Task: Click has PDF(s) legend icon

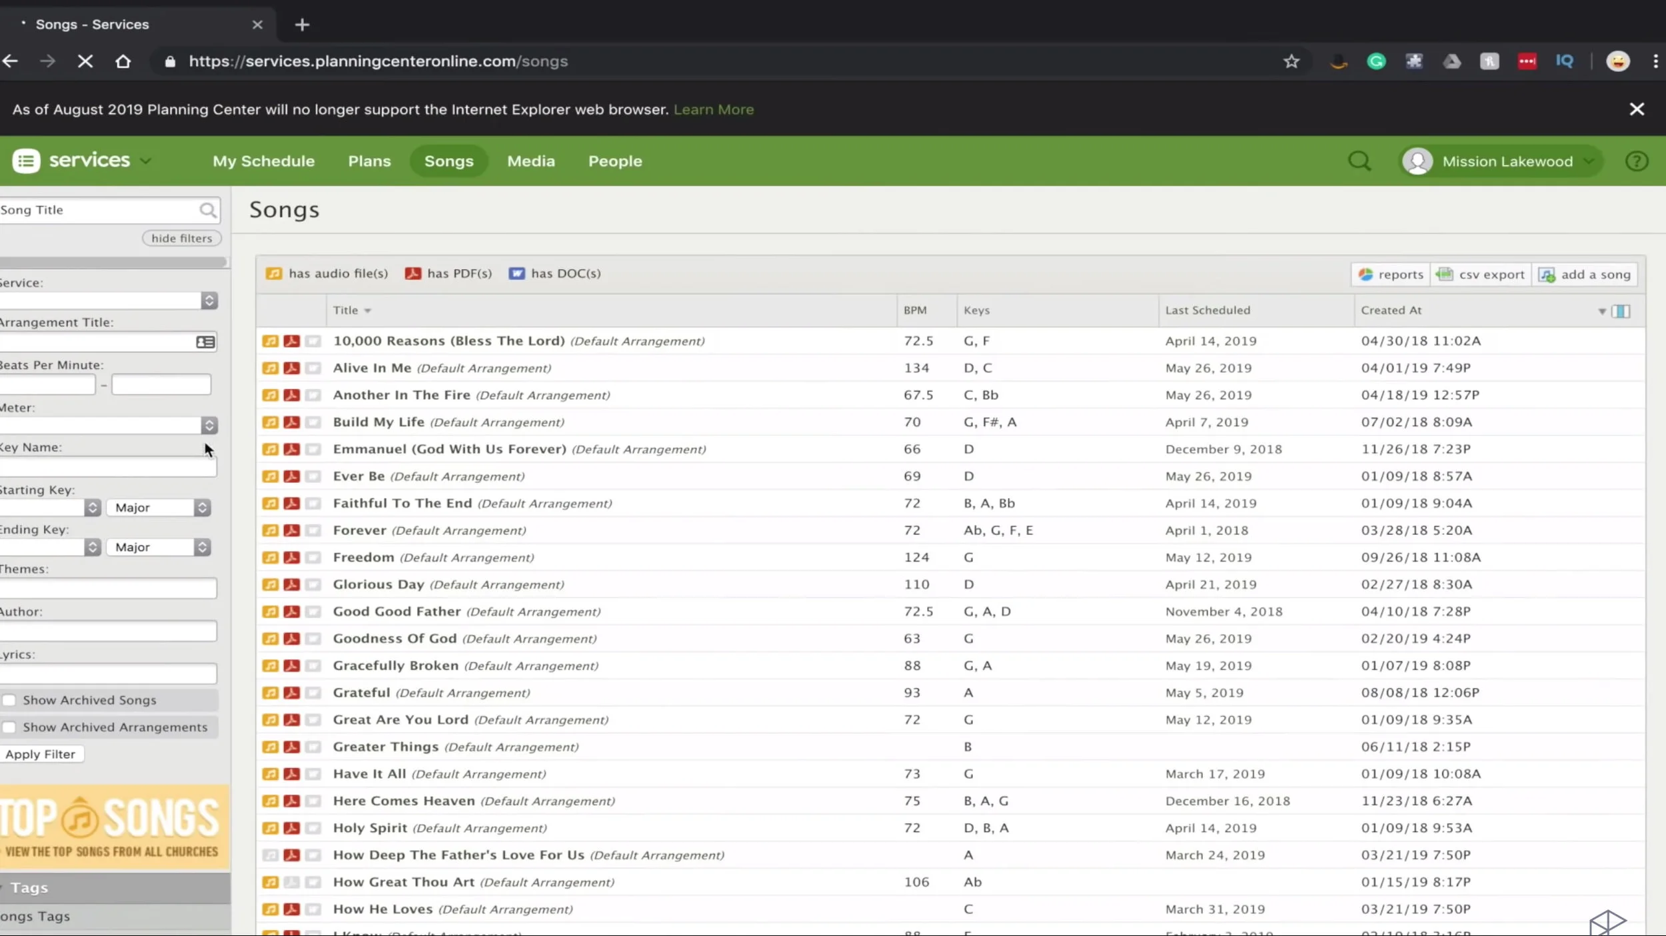Action: coord(413,274)
